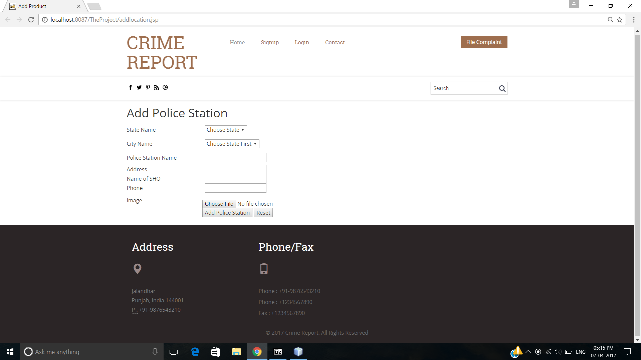Viewport: 641px width, 360px height.
Task: Open the Choose State dropdown
Action: [226, 130]
